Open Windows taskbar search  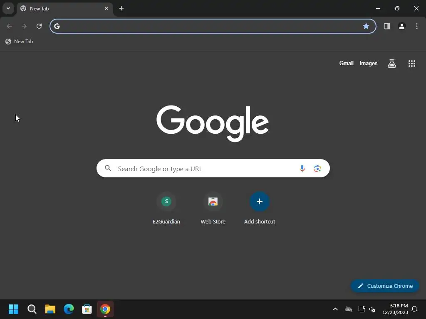click(32, 309)
